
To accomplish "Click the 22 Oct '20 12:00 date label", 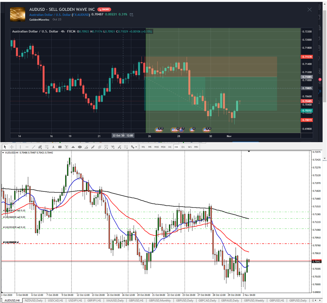I will 123,135.
